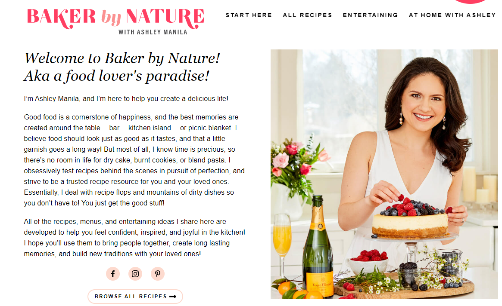Open the Pinterest social icon

pos(158,274)
